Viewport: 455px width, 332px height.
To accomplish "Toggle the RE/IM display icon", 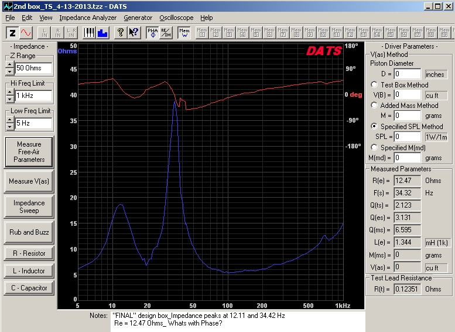I will 166,33.
